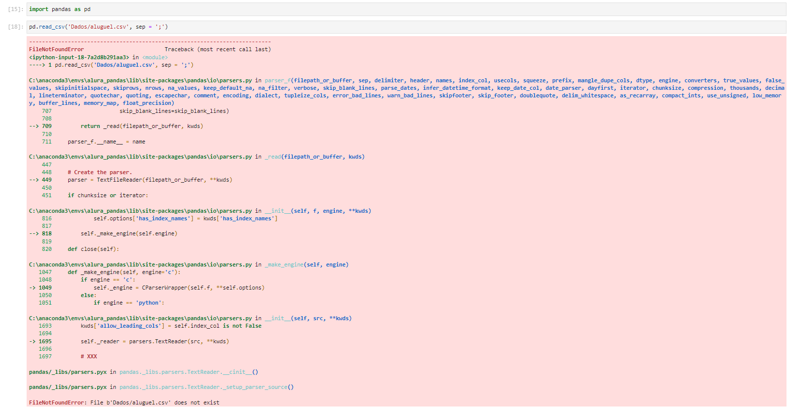Click line 818 'self._make_engine(self.engine)'
Viewport: 789px width, 409px height.
click(129, 233)
